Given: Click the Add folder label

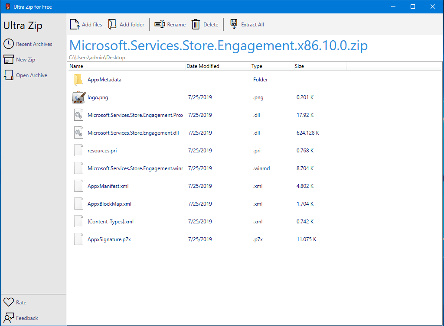Looking at the screenshot, I should [x=132, y=25].
